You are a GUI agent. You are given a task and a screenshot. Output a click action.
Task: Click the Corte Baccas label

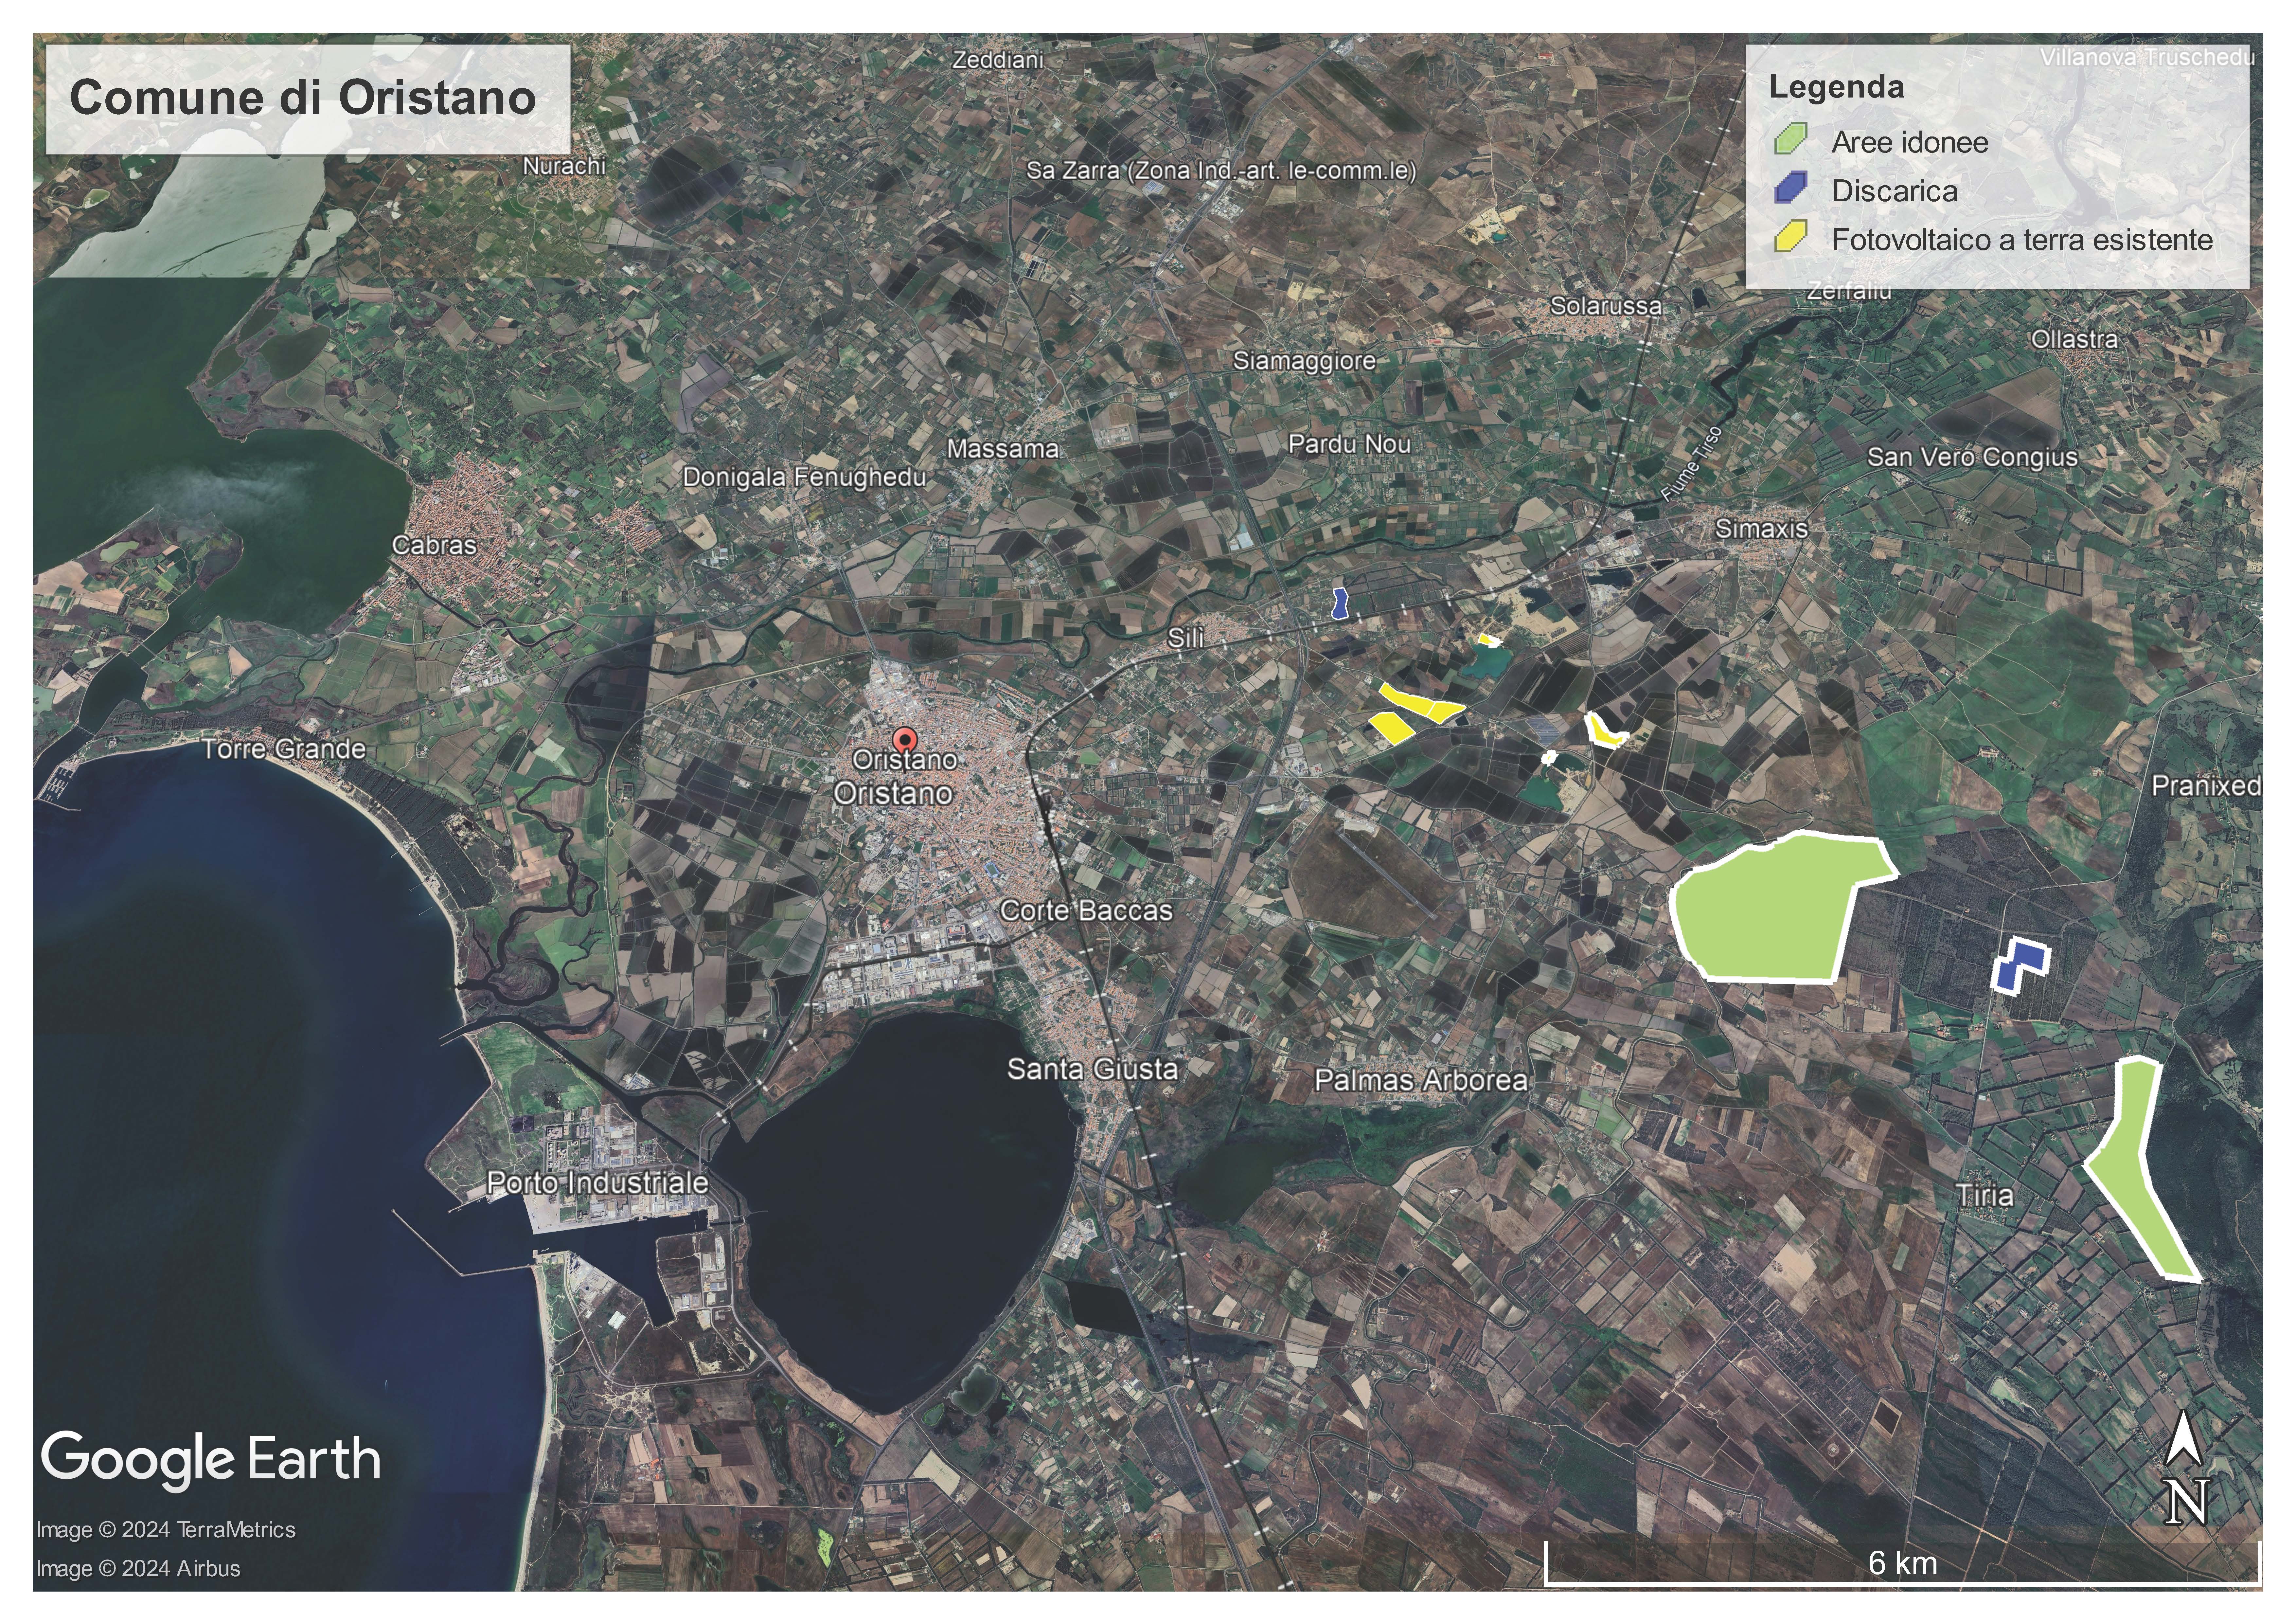coord(1086,911)
